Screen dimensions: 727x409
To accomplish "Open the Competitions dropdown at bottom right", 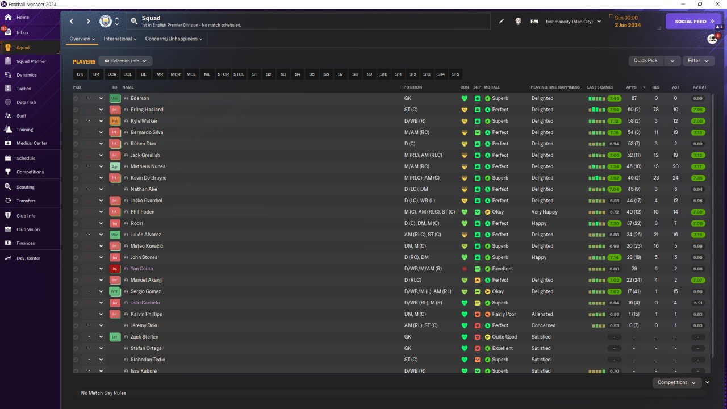I will 676,382.
